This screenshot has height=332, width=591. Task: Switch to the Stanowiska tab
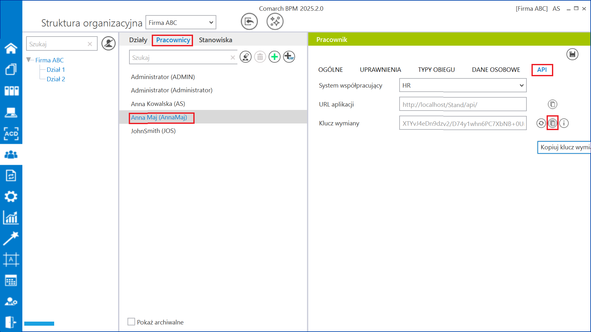pyautogui.click(x=216, y=40)
